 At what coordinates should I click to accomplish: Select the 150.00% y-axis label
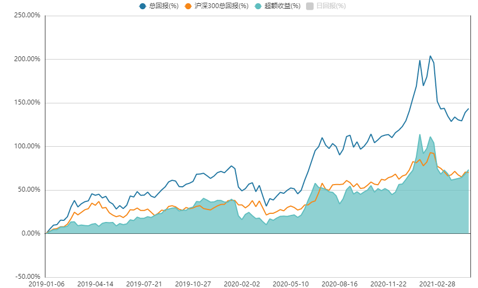(x=27, y=102)
